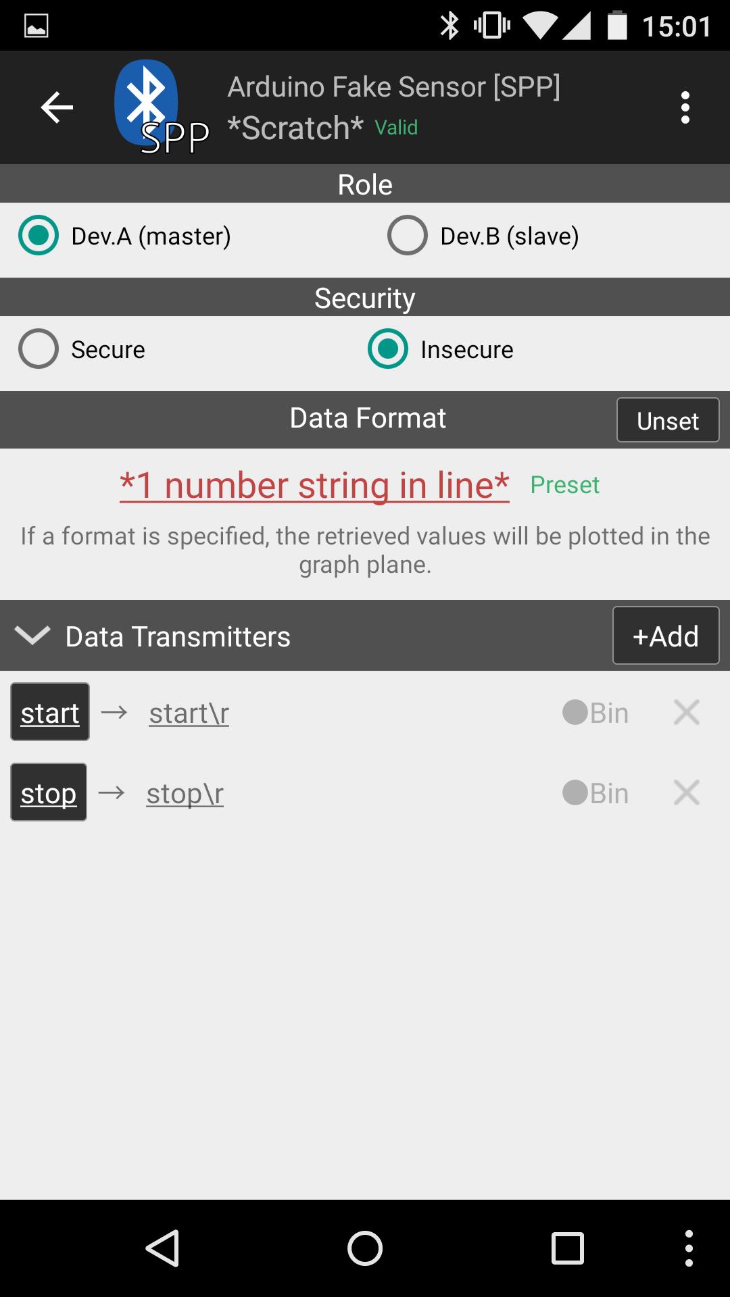The width and height of the screenshot is (730, 1297).
Task: Tap the start transmitter name label
Action: coord(50,712)
